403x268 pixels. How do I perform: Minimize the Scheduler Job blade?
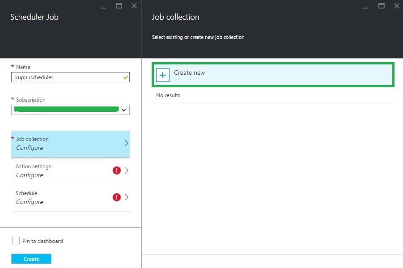tap(104, 6)
